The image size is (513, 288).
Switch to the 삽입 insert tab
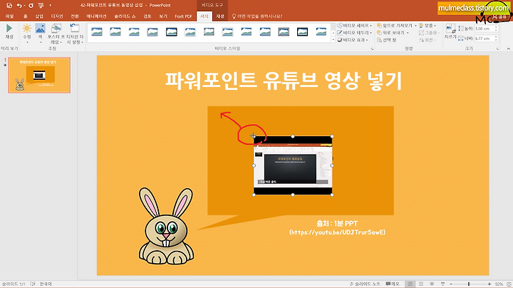(39, 16)
